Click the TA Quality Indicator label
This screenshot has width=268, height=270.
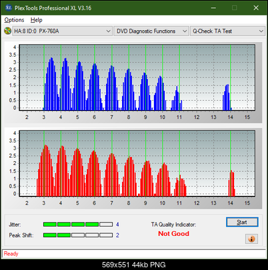coord(173,225)
